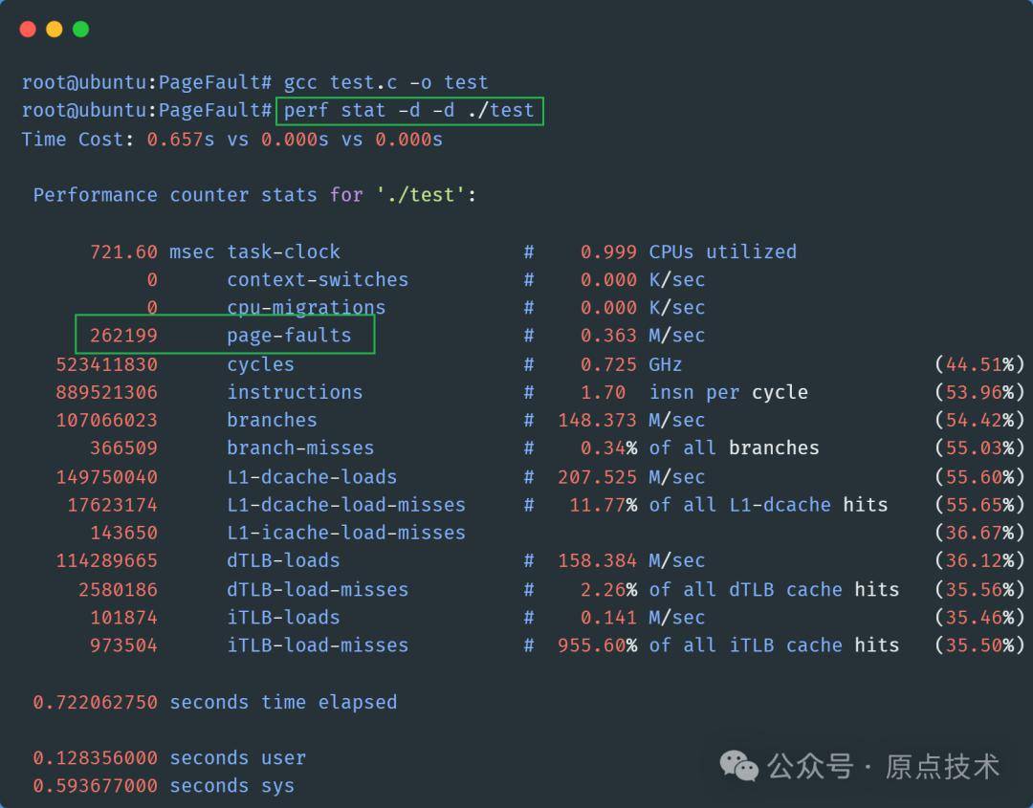Click the 262199 page-faults value
The height and width of the screenshot is (808, 1033).
coord(123,336)
